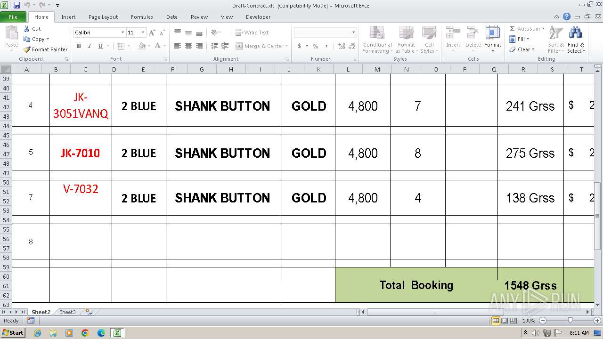Screen dimensions: 603x339
Task: Open Format as Table gallery
Action: coord(406,40)
